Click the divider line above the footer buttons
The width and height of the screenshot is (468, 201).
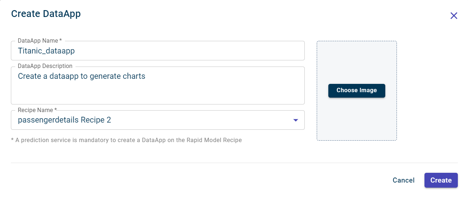234,163
